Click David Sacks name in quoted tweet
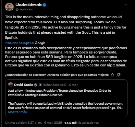The height and width of the screenshot is (127, 135). click(x=24, y=85)
